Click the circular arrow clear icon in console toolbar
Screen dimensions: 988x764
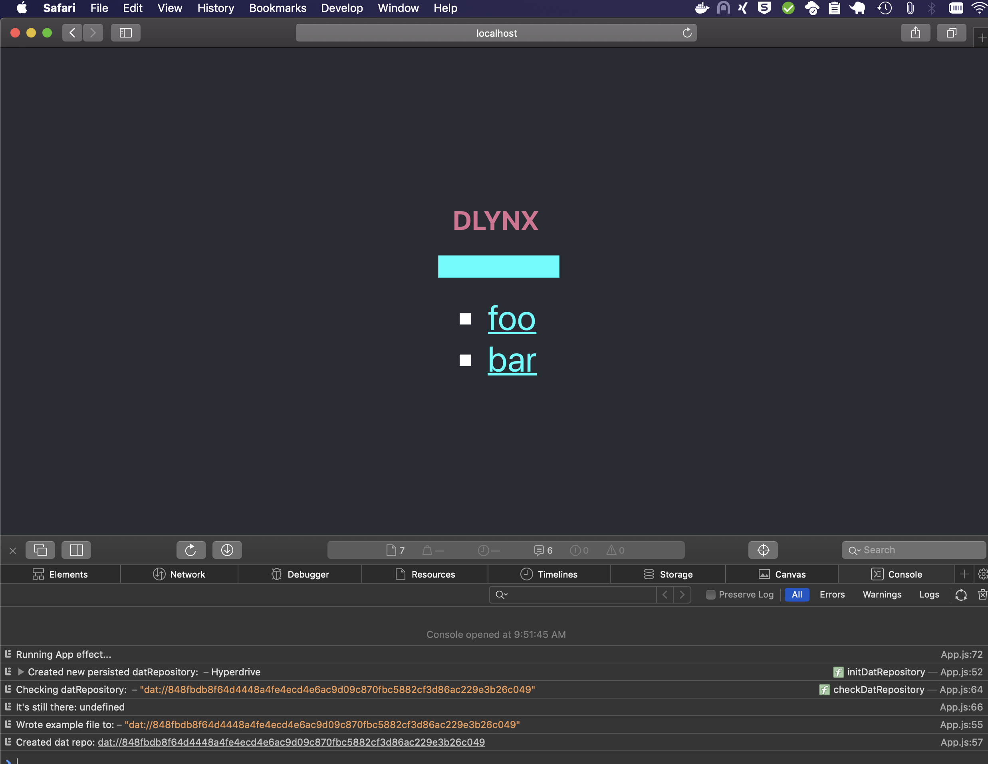(961, 594)
